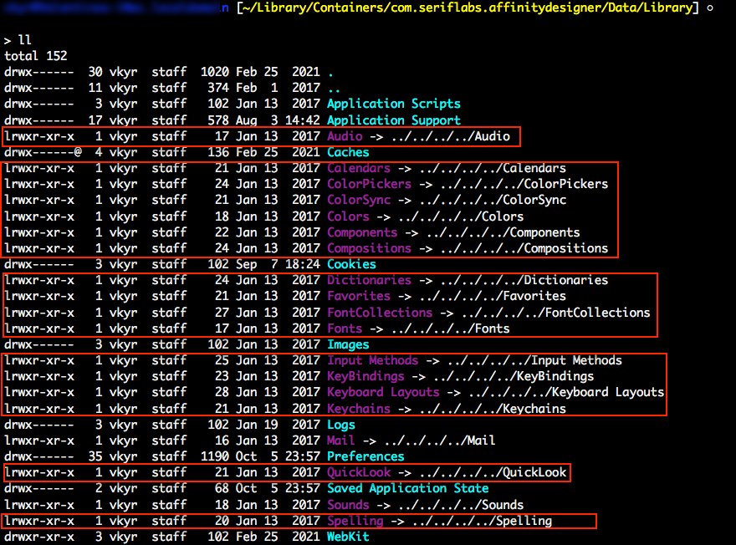Click the 'Images' directory name
Screen dimensions: 736x545
[x=348, y=344]
